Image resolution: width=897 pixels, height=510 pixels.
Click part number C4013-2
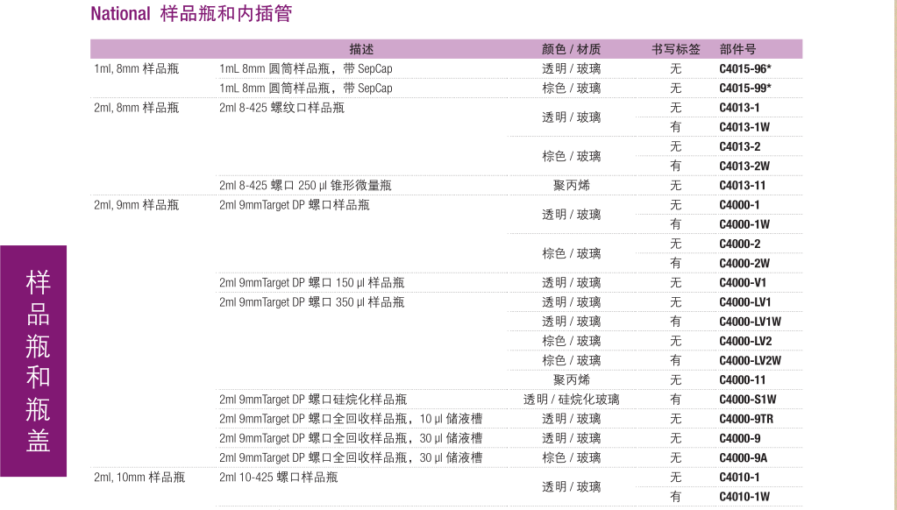740,146
